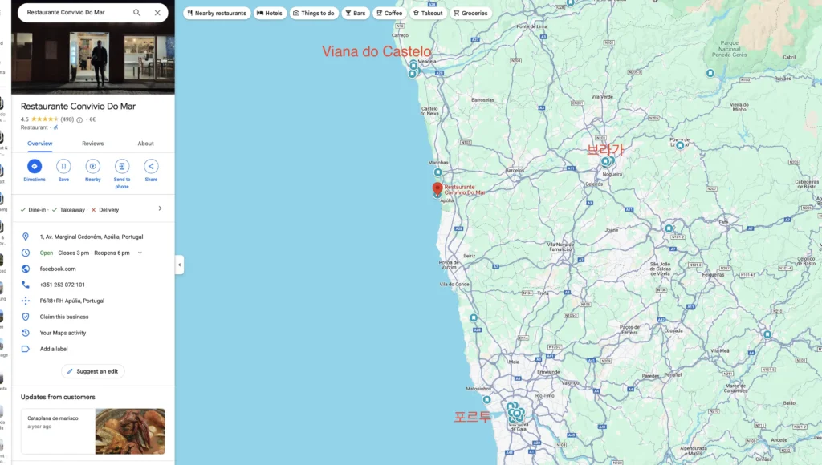822x465 pixels.
Task: Click Add a label
Action: (x=54, y=349)
